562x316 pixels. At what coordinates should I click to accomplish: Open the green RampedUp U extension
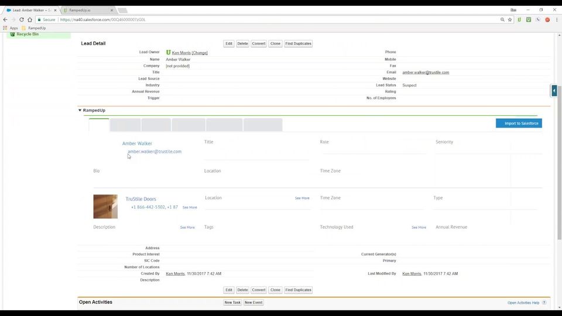click(519, 20)
